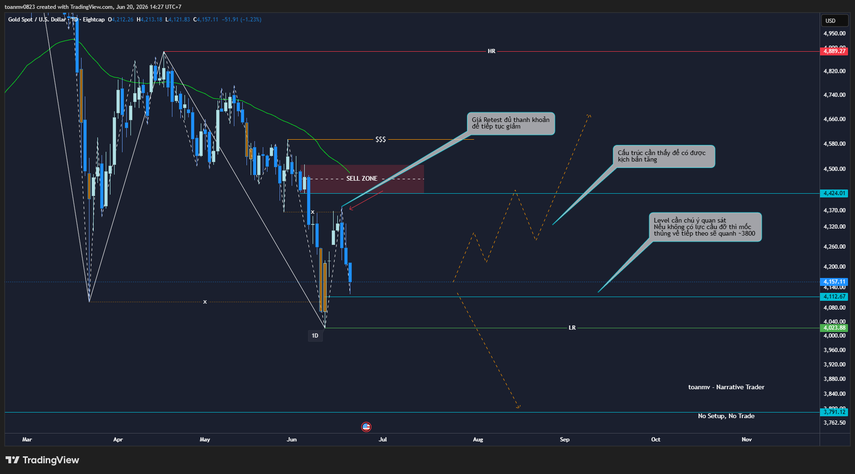Click the 4,740.00 price axis label
The width and height of the screenshot is (855, 474).
tap(834, 95)
